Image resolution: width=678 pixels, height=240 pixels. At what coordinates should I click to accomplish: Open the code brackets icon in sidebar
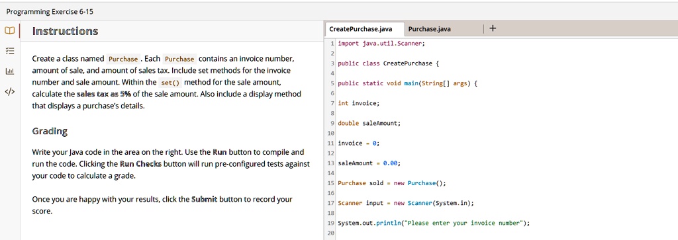9,91
